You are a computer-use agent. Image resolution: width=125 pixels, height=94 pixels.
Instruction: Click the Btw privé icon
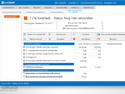pos(99,39)
